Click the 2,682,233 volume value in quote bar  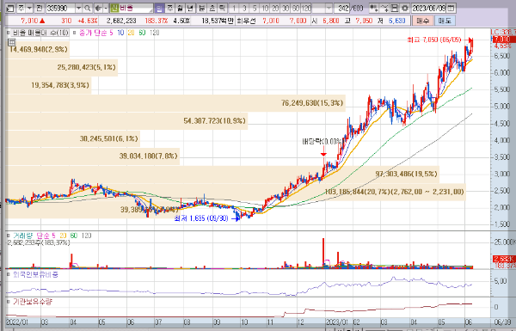click(121, 21)
